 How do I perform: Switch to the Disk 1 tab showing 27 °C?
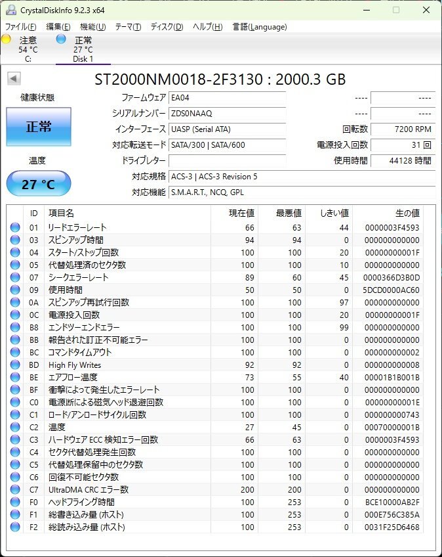point(83,49)
